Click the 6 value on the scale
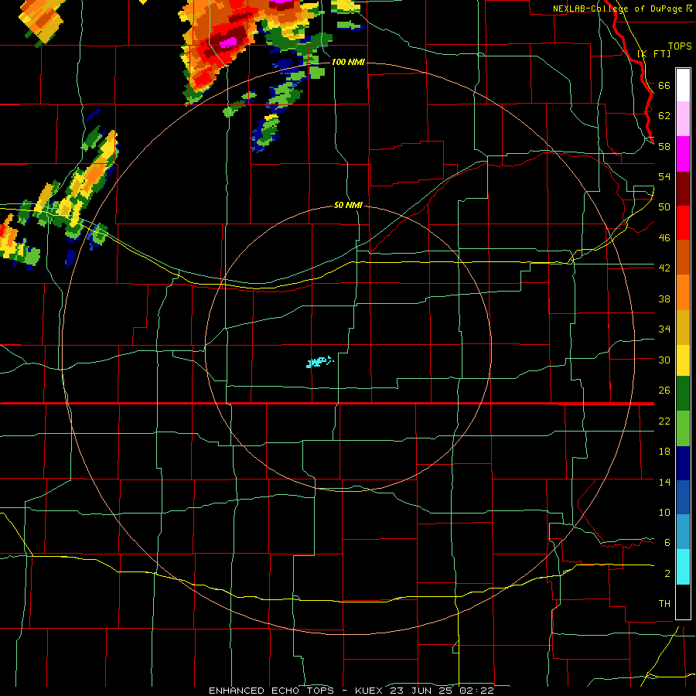This screenshot has height=696, width=696. 667,543
